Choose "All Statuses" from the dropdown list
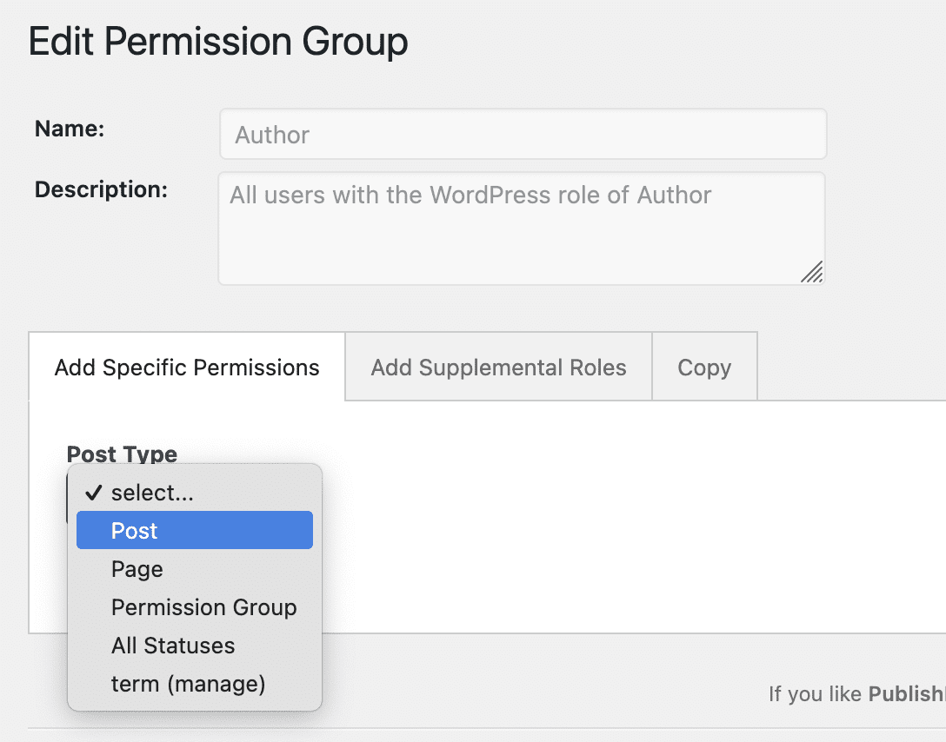Image resolution: width=946 pixels, height=742 pixels. (173, 646)
